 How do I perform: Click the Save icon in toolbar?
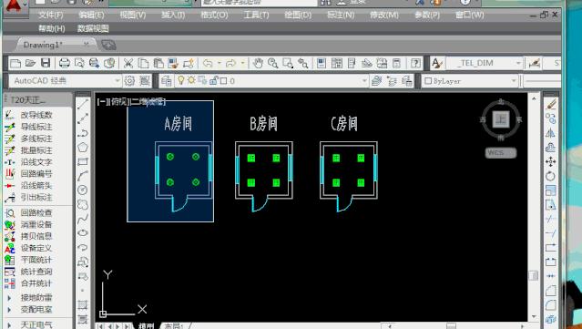46,63
